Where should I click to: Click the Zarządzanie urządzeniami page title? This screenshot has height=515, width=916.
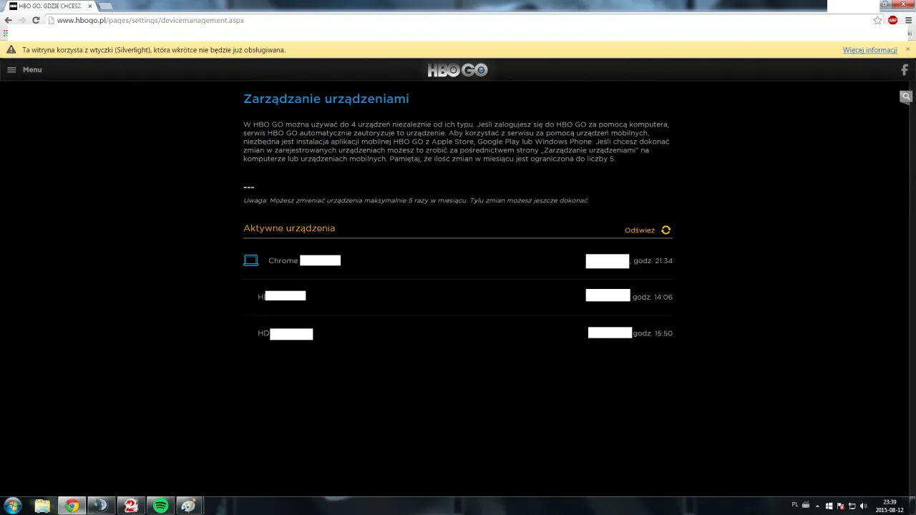(x=326, y=99)
